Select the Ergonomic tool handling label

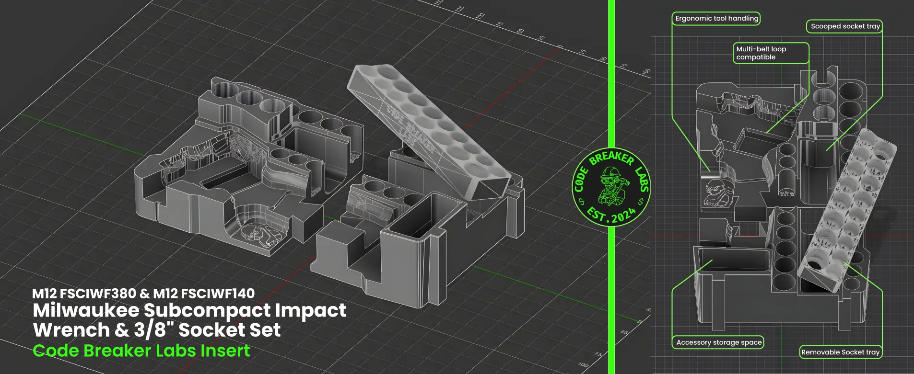(716, 19)
